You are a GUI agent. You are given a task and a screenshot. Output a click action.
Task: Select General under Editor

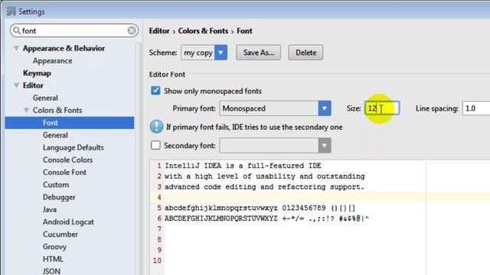pos(45,98)
